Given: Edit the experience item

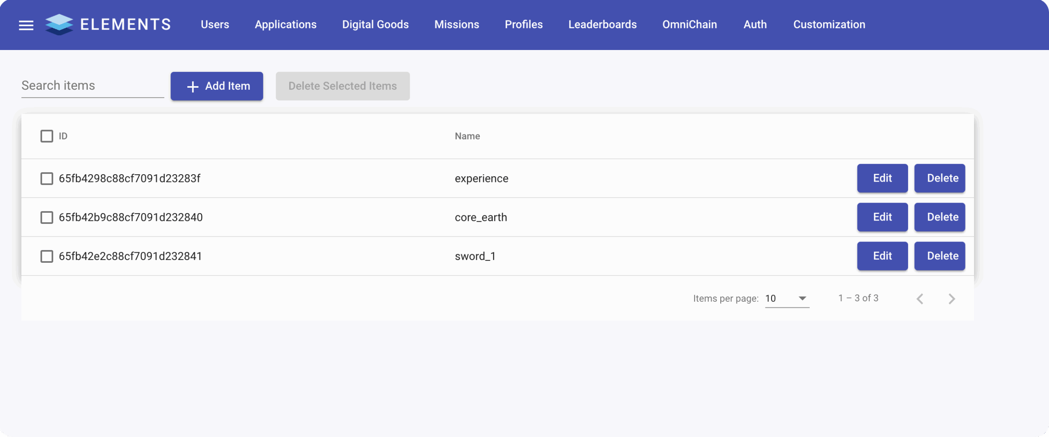Looking at the screenshot, I should point(882,178).
